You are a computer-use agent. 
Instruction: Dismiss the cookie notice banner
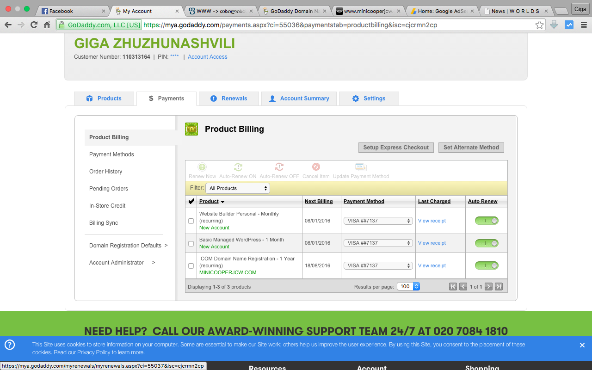582,345
